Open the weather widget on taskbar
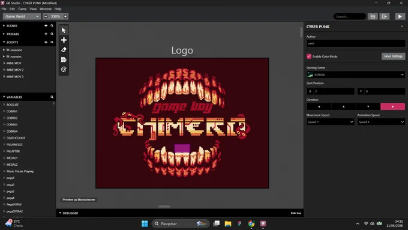Screen dimensions: 408x230 pyautogui.click(x=14, y=223)
